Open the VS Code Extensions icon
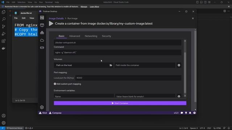 pos(4,41)
